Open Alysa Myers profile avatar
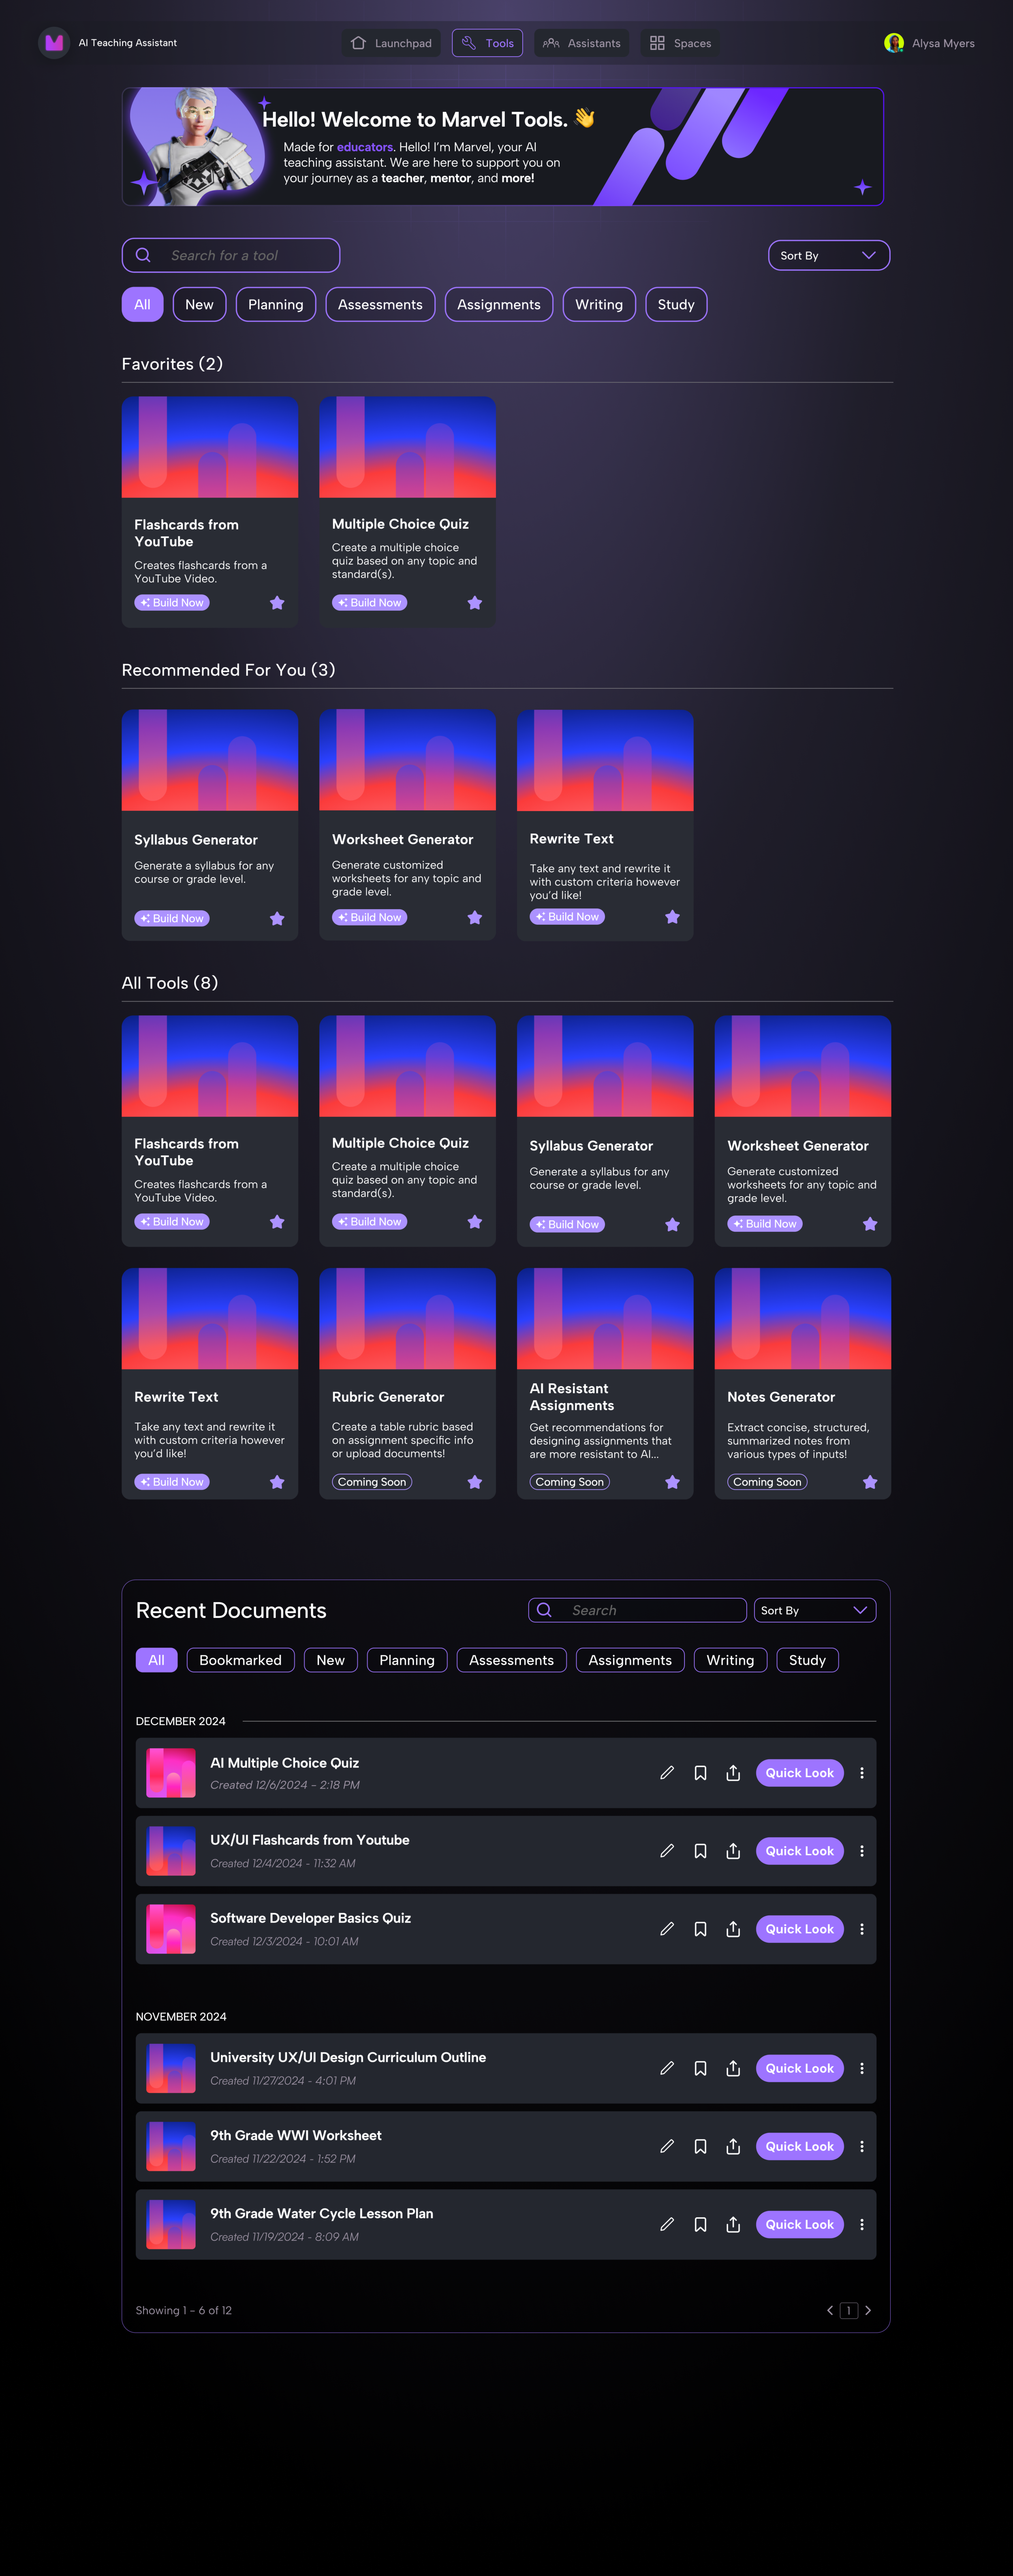The height and width of the screenshot is (2576, 1013). pos(893,43)
